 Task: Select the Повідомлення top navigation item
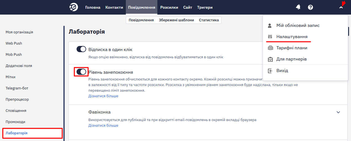point(142,7)
